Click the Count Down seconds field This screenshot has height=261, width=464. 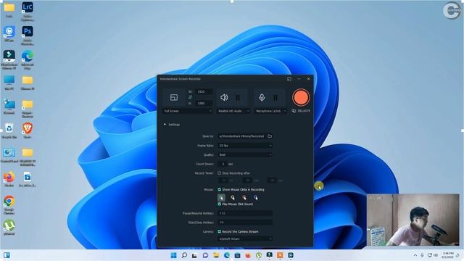pos(223,164)
